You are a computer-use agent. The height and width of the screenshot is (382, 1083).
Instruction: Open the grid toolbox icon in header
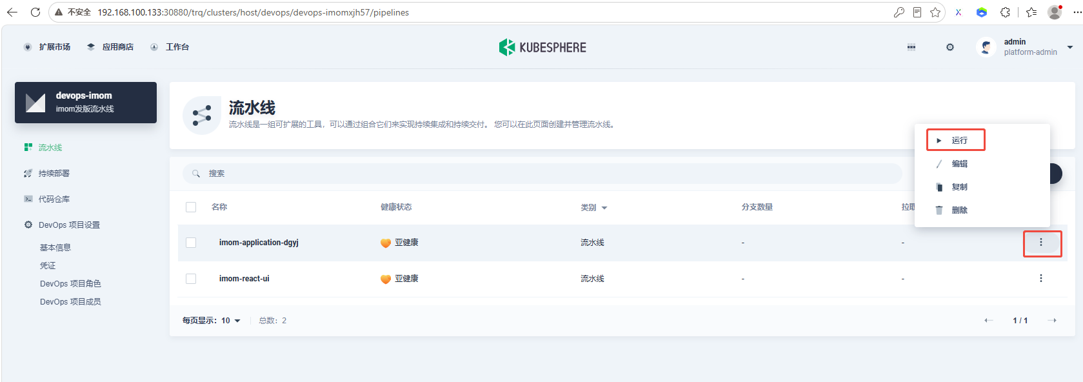pyautogui.click(x=911, y=47)
